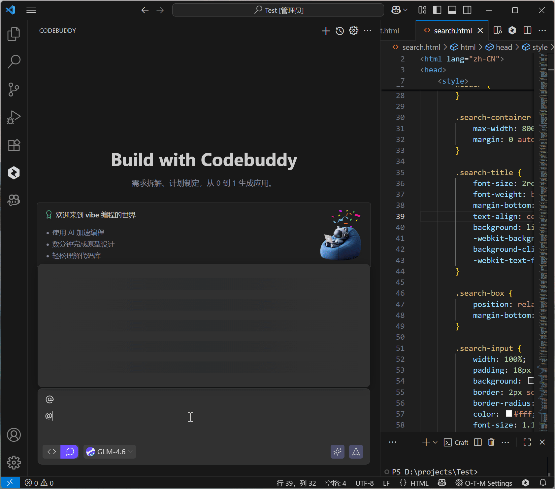
Task: Click the #fff color swatch
Action: pos(509,414)
